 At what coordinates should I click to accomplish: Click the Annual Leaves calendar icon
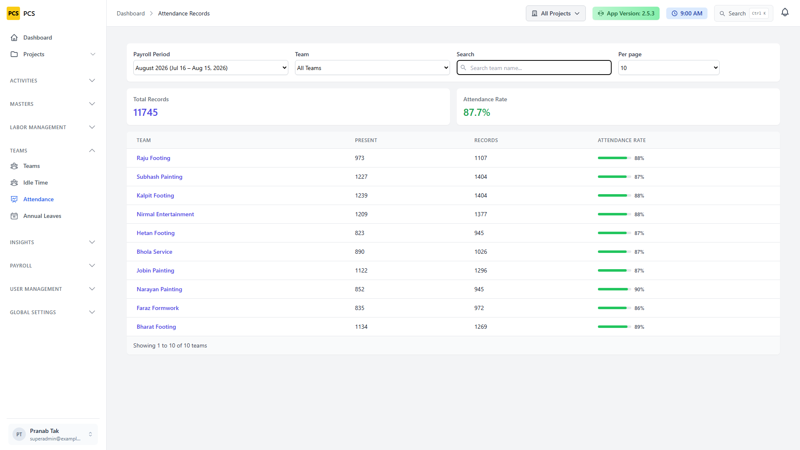tap(14, 216)
